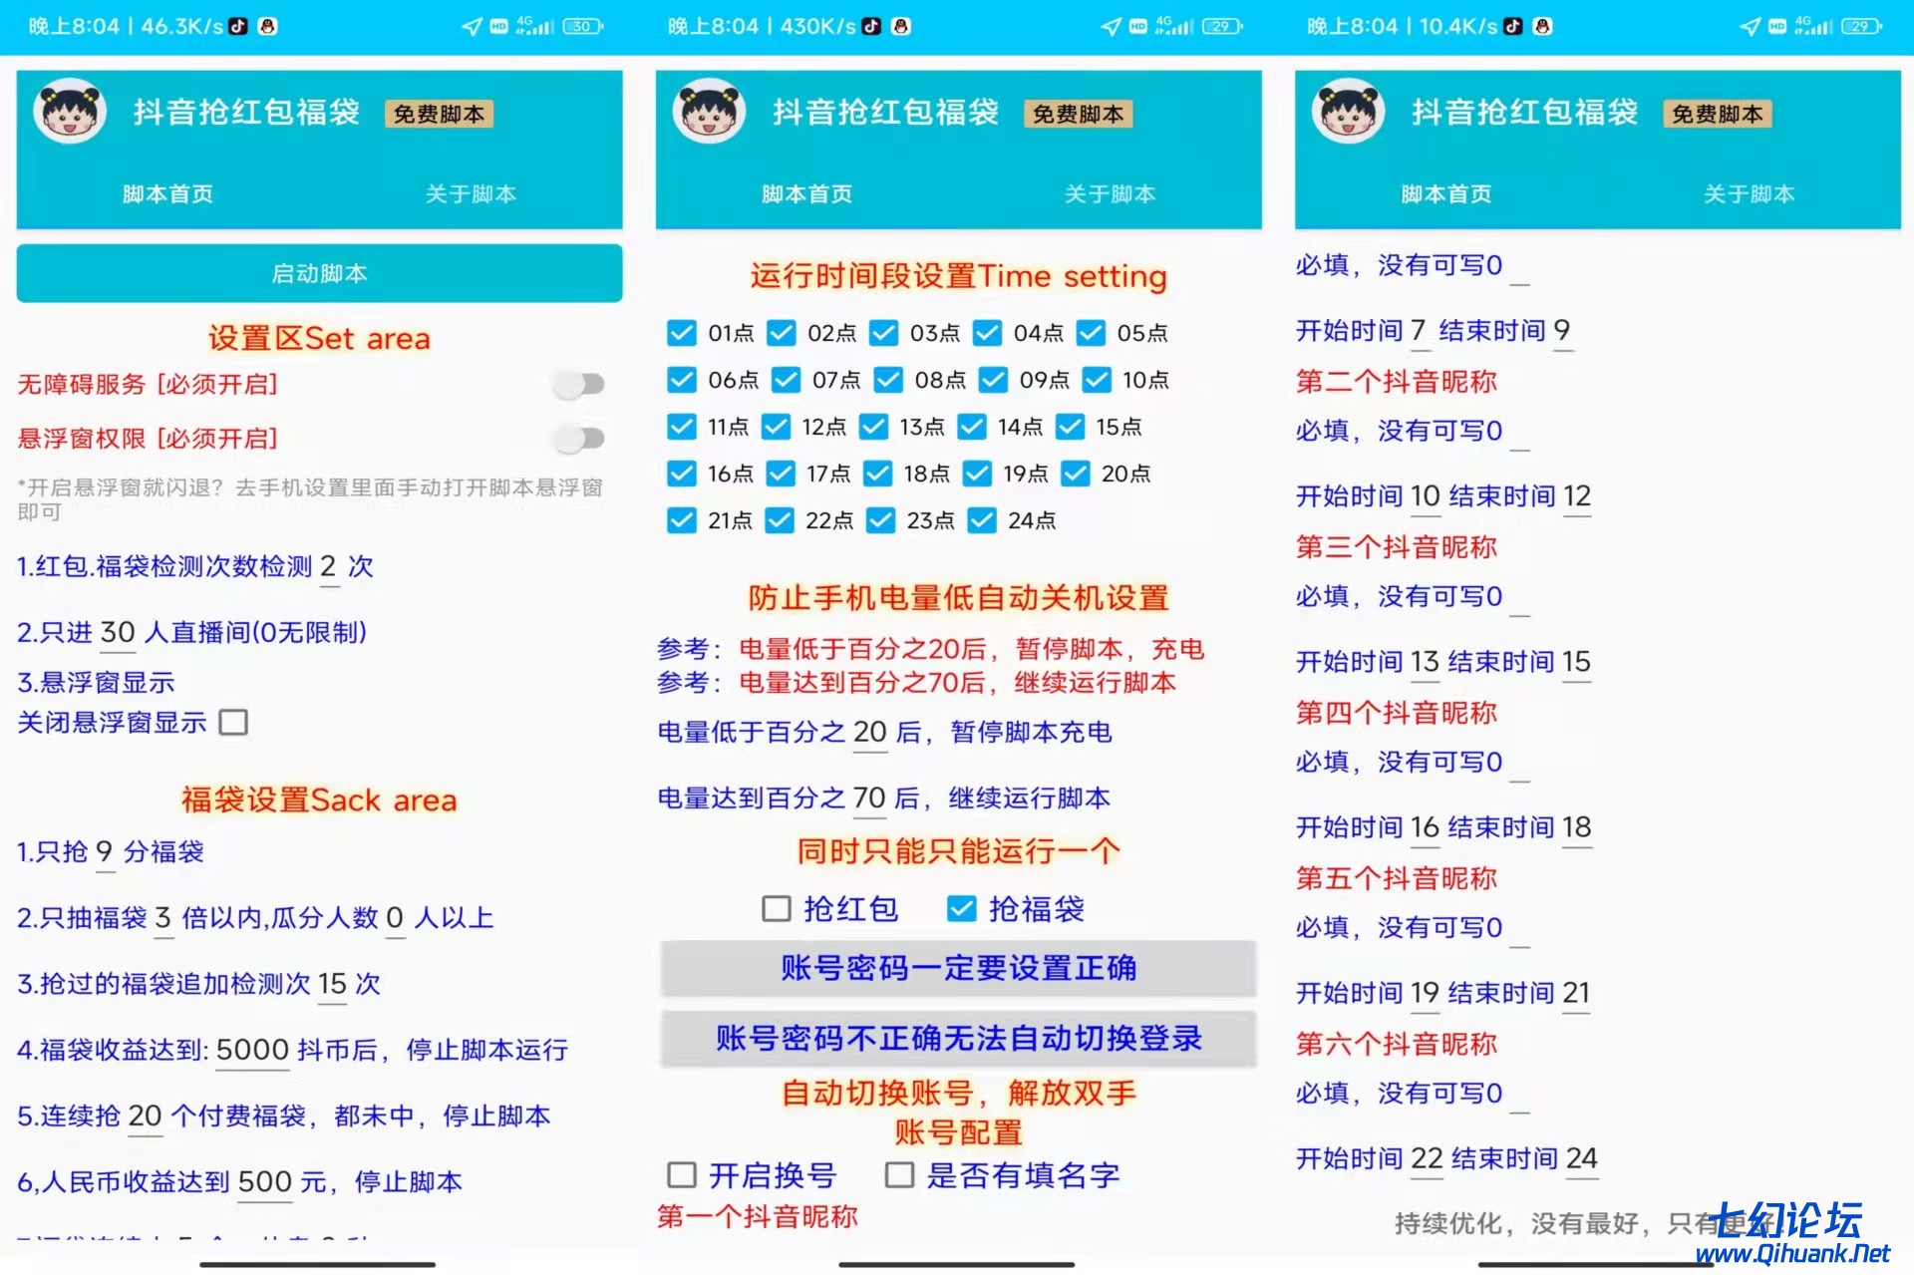
Task: Tap avatar icon in middle screen header
Action: pos(709,112)
